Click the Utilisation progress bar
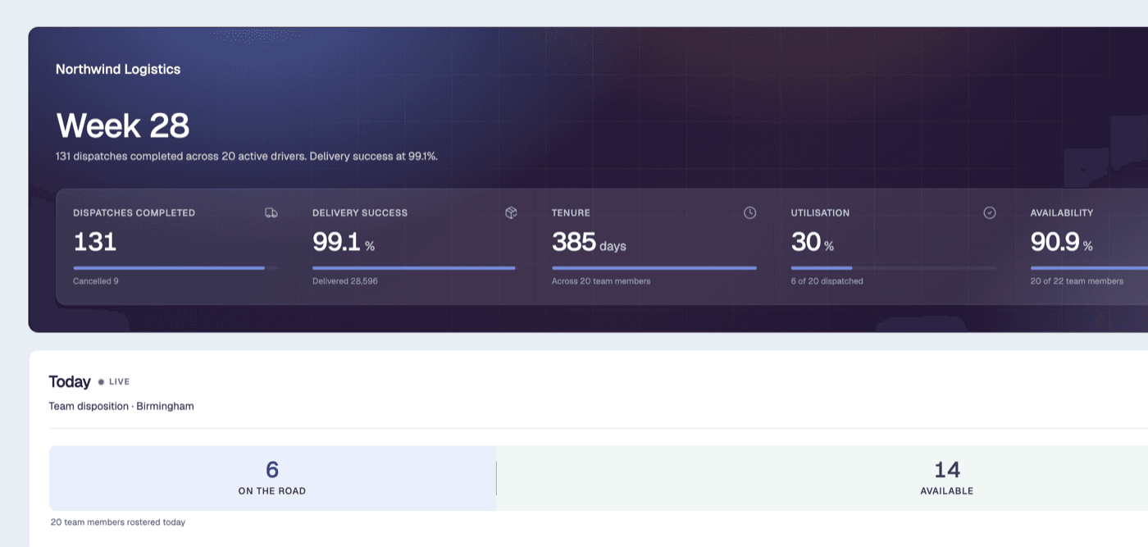The image size is (1148, 547). pos(894,267)
